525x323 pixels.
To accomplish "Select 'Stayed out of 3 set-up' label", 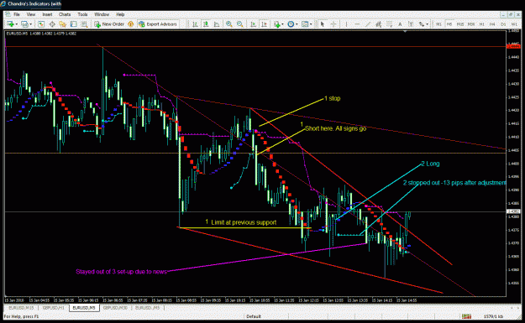I will point(121,272).
